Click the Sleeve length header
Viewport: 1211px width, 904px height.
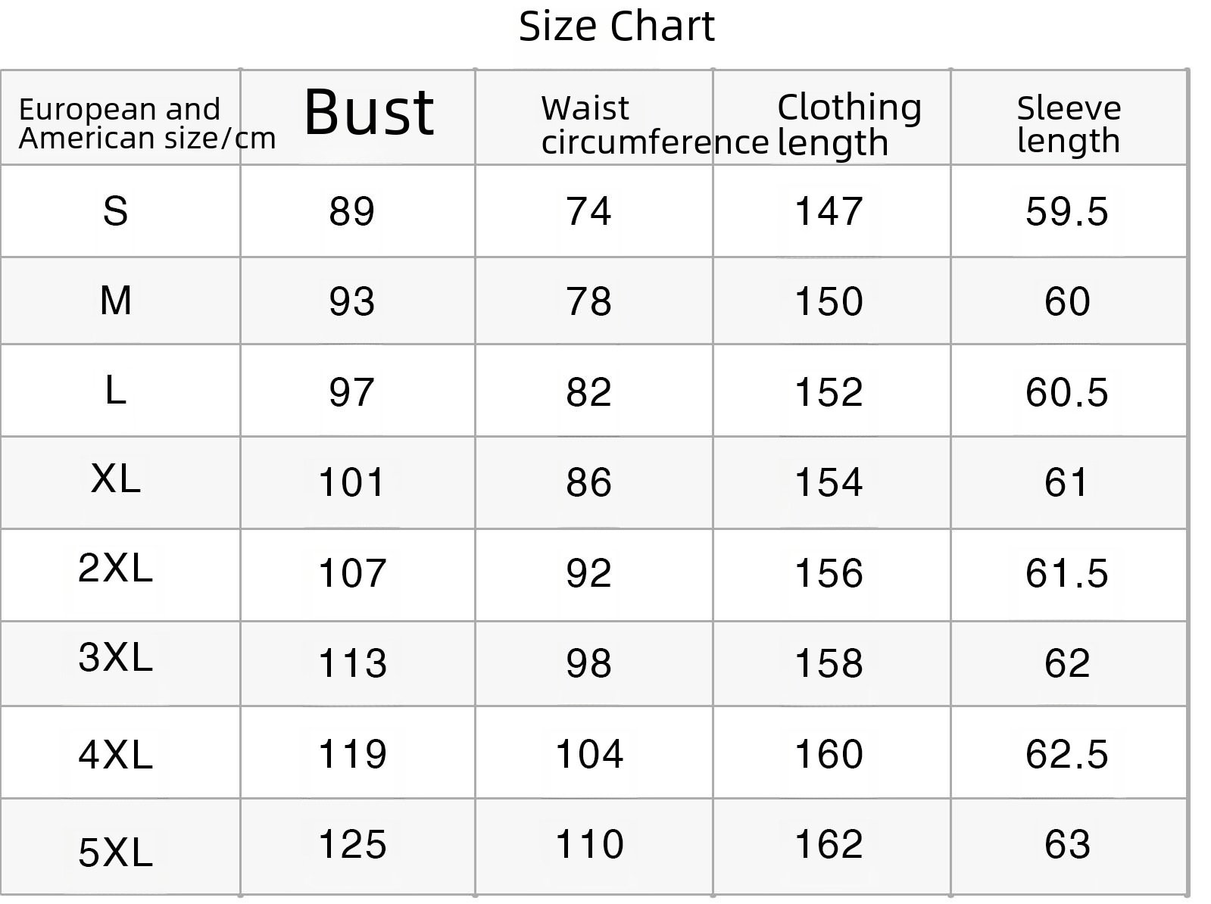click(x=1069, y=124)
